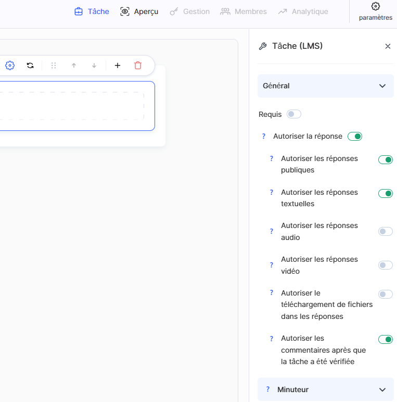397x402 pixels.
Task: Enable the Requis toggle
Action: click(293, 114)
